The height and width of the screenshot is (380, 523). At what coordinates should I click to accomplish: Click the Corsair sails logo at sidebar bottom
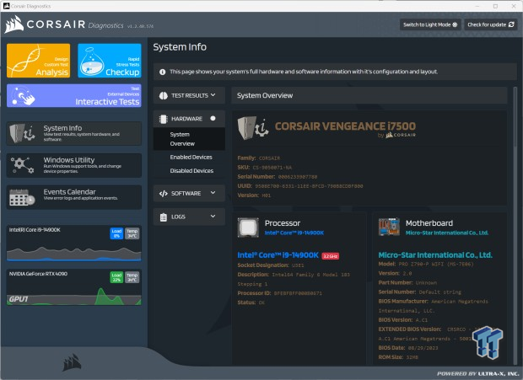[72, 362]
